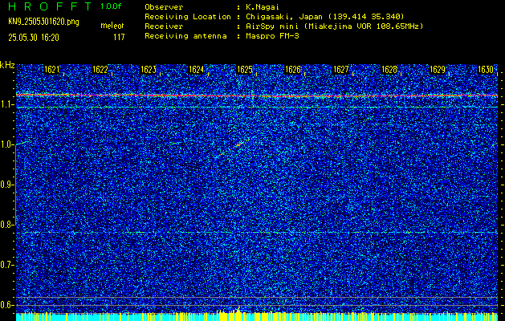Click the Observer field label
Viewport: 505px width, 321px height.
pos(164,7)
